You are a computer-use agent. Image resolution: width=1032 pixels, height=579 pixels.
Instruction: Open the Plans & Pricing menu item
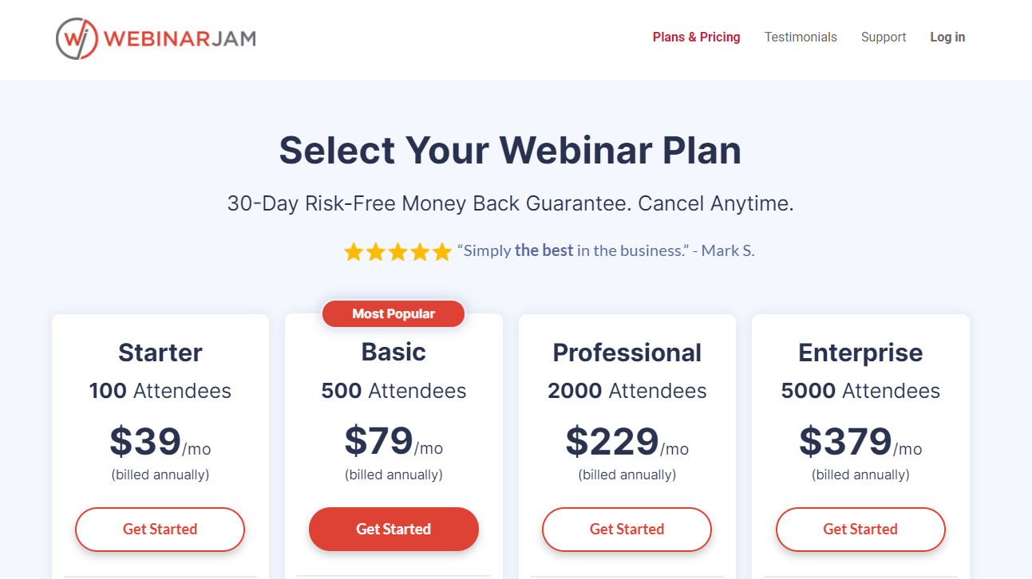pyautogui.click(x=696, y=37)
